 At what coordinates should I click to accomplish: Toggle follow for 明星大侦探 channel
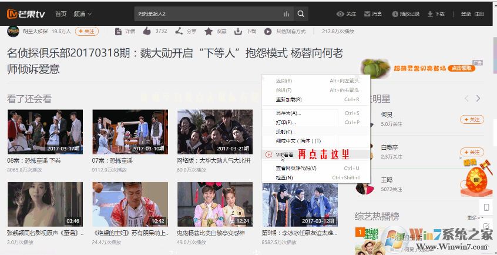[86, 31]
